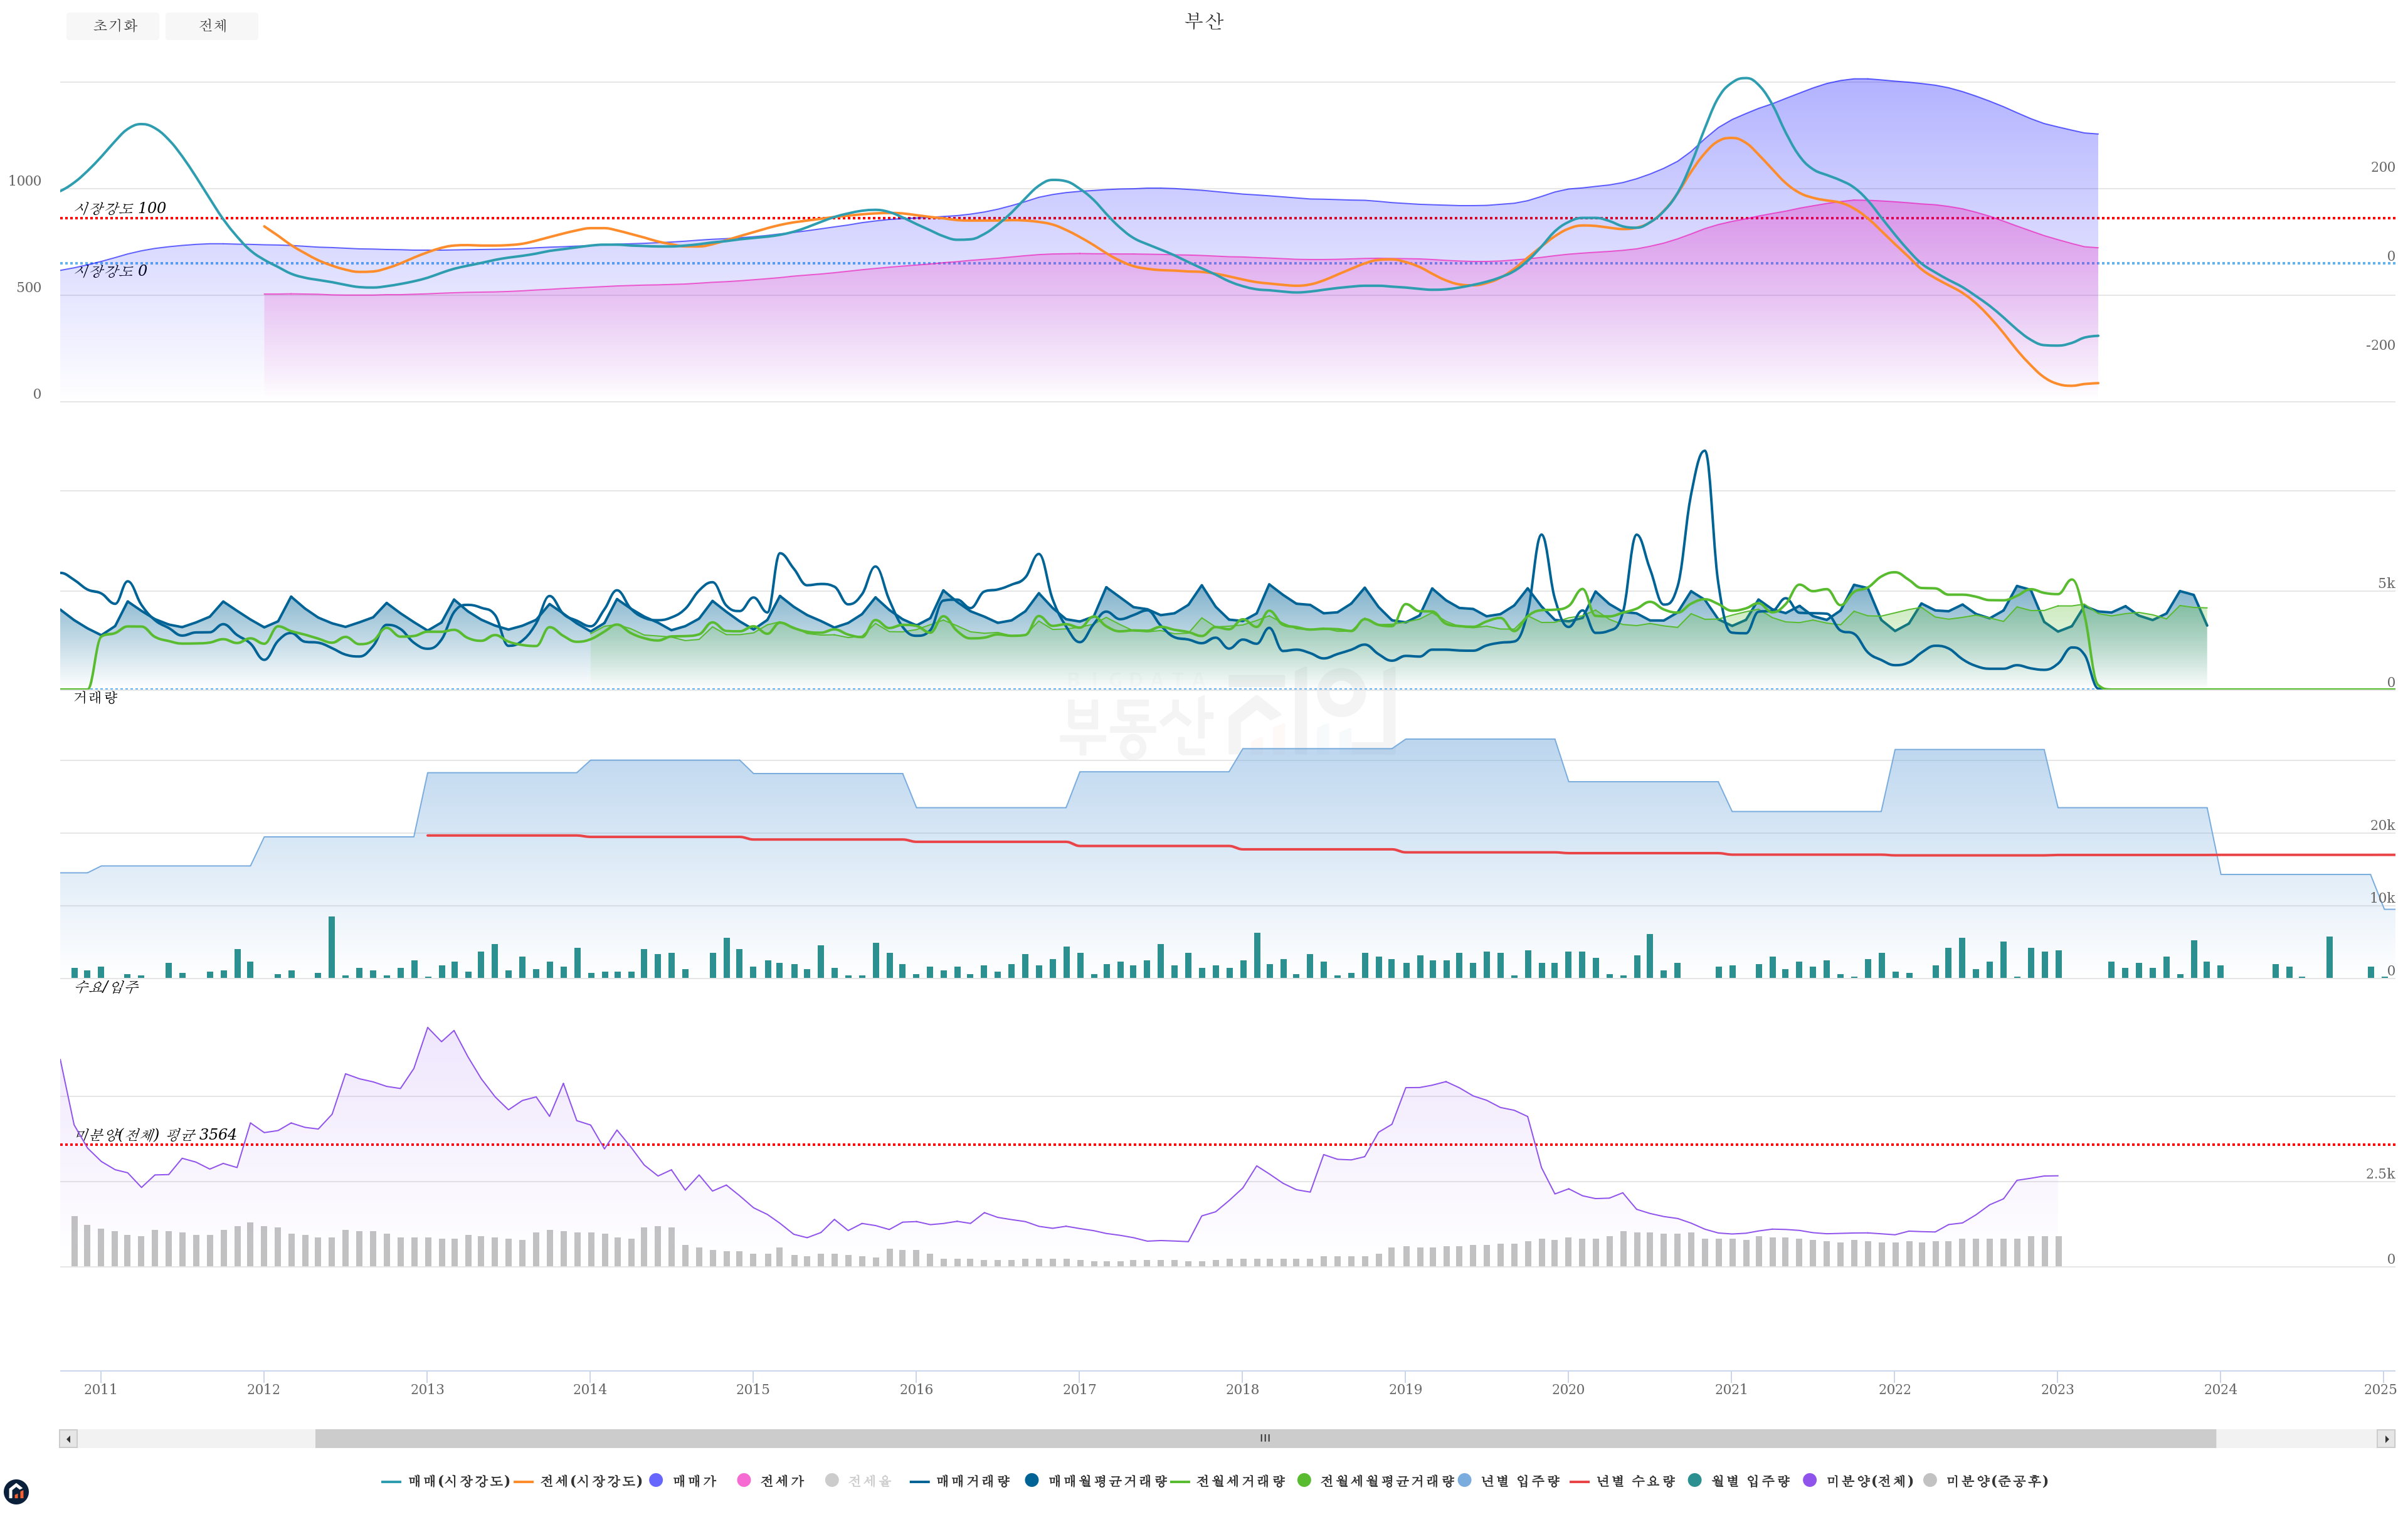Image resolution: width=2408 pixels, height=1517 pixels.
Task: Click the 전체 view button
Action: click(x=212, y=26)
